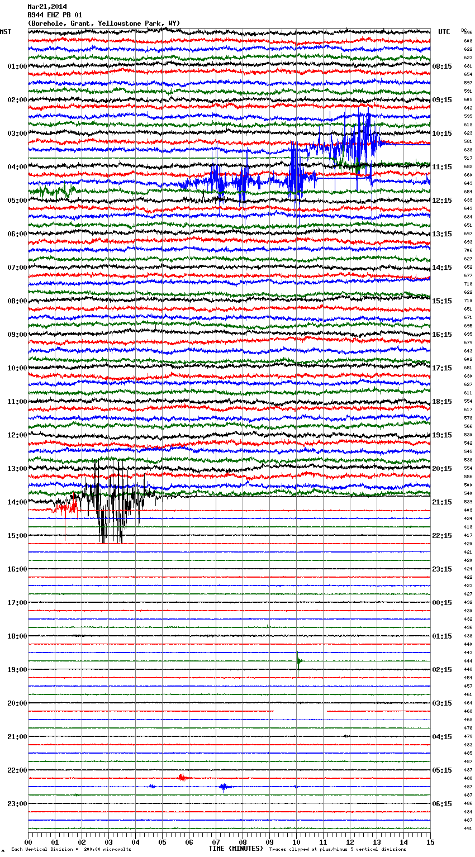Screen dimensions: 475x857
Task: Click the Traces clipped at plus/minus note
Action: [338, 849]
